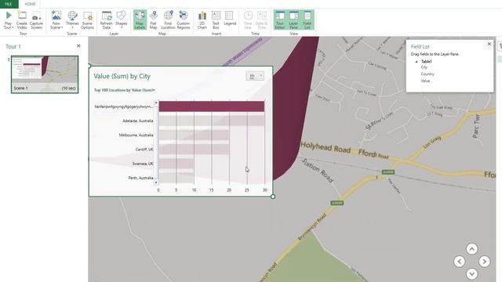Click the chart type icon button
The width and height of the screenshot is (502, 282).
tap(253, 76)
